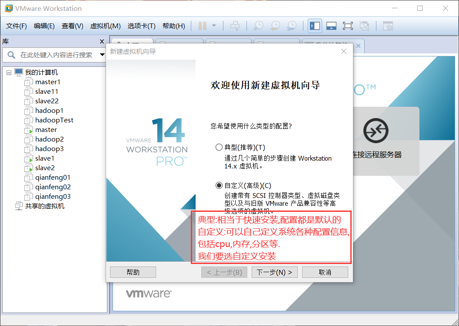
Task: Click the 帮助 button in wizard
Action: [x=133, y=272]
